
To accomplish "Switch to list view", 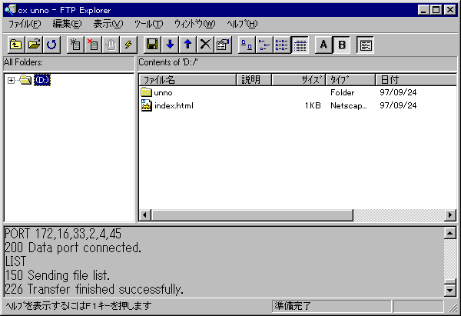I will click(282, 45).
